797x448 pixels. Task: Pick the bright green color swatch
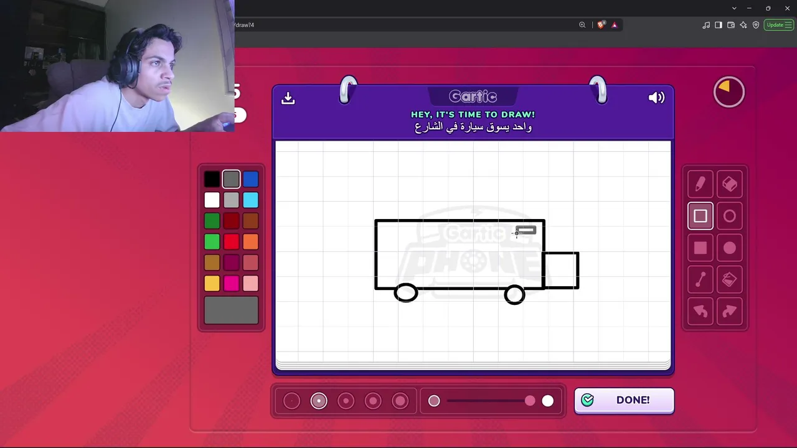click(212, 242)
